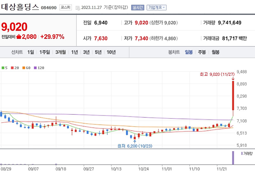The image size is (255, 177).
Task: Click the 거래대금 value 81,717 백만
Action: pos(235,39)
